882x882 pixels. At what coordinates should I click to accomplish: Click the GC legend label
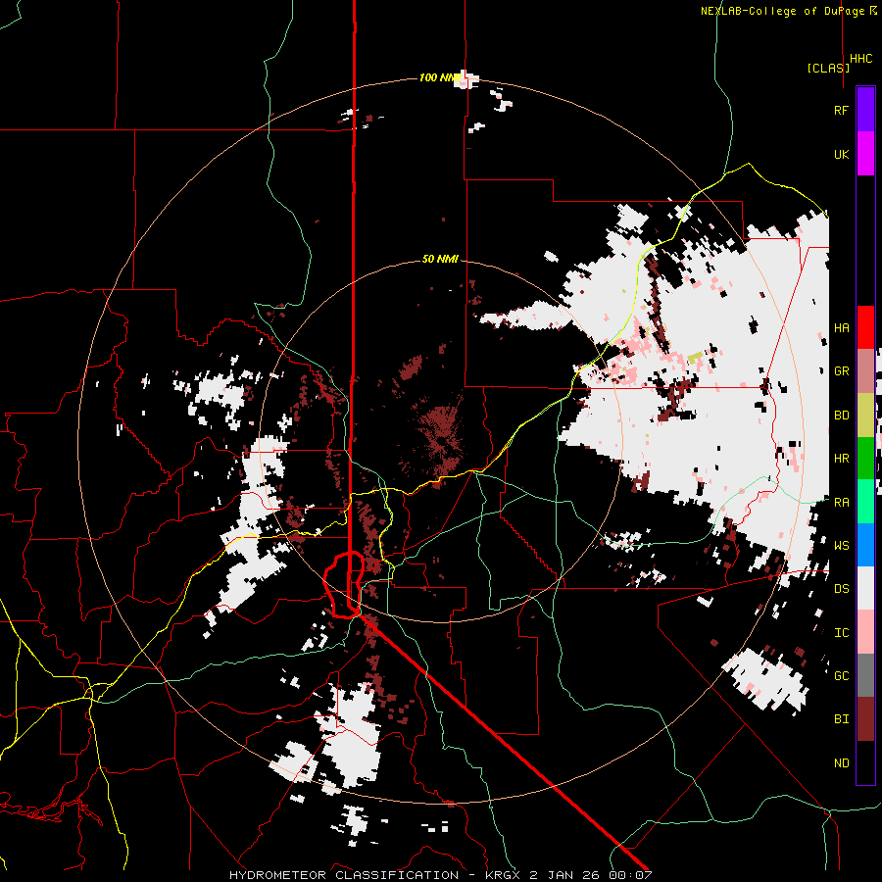click(x=841, y=676)
